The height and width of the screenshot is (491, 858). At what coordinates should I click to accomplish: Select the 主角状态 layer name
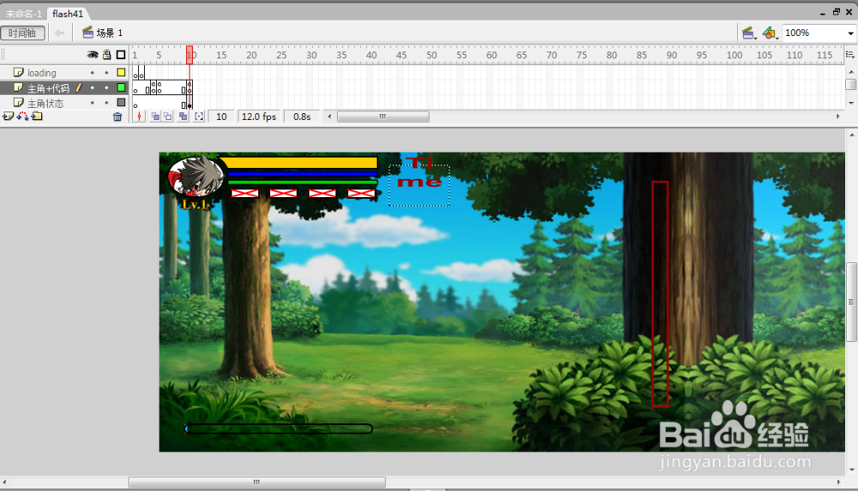pyautogui.click(x=45, y=104)
